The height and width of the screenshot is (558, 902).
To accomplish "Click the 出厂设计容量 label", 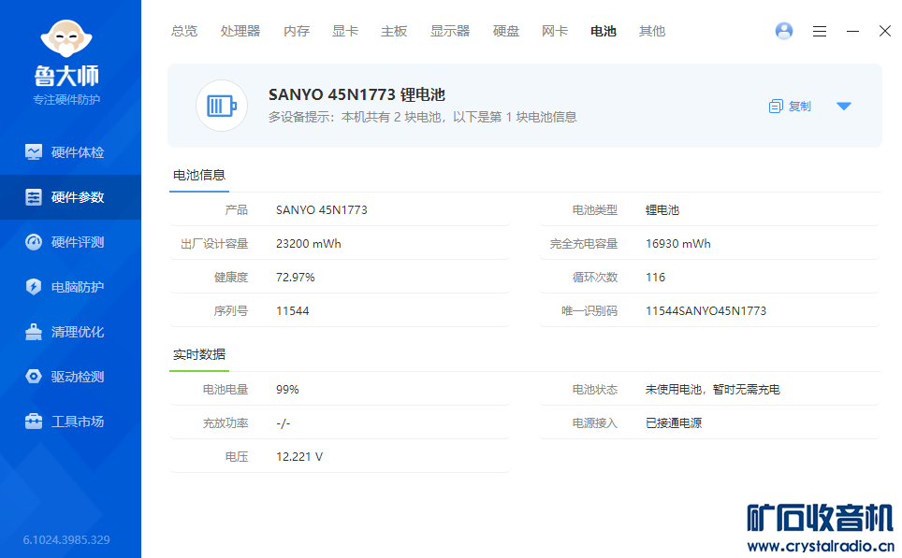I will (x=214, y=244).
